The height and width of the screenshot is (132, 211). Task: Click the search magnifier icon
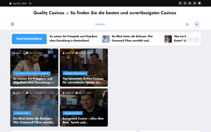tap(187, 24)
